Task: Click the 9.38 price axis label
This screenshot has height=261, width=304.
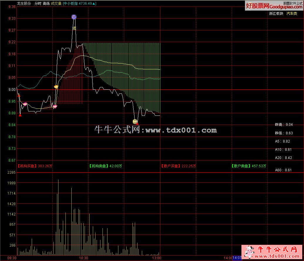Action: point(12,7)
